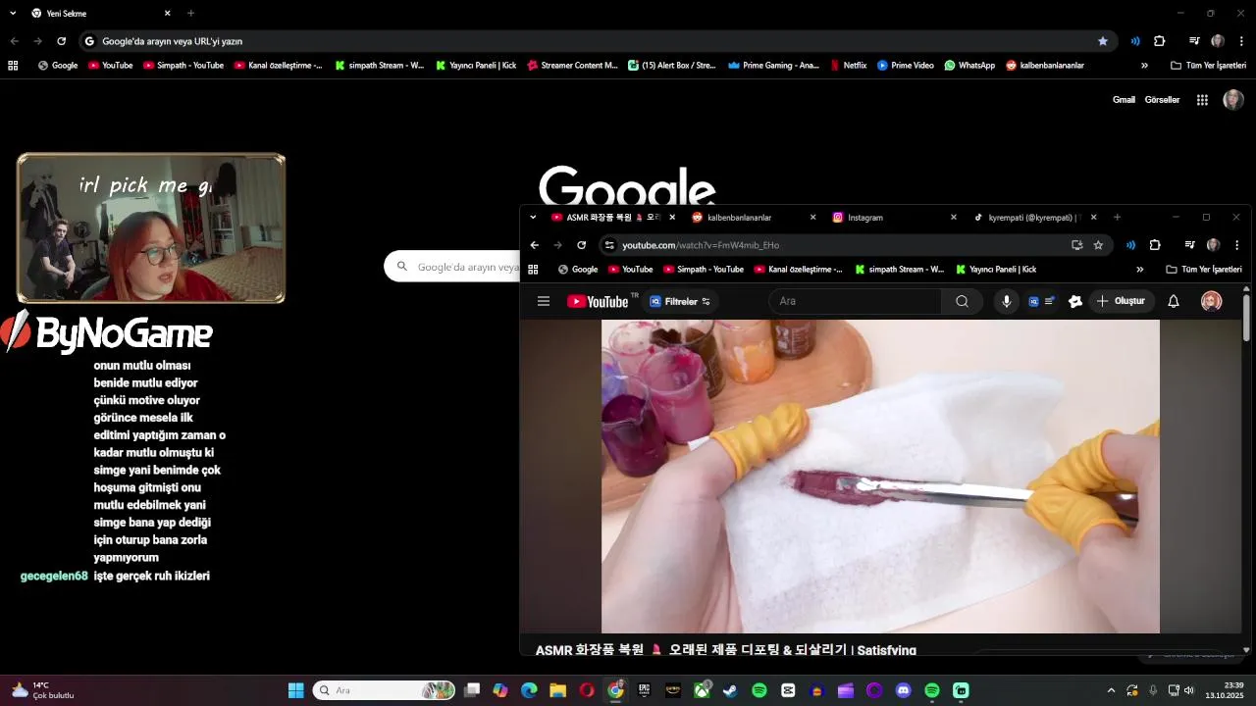Open Epic Games Launcher from the taskbar

tap(644, 690)
